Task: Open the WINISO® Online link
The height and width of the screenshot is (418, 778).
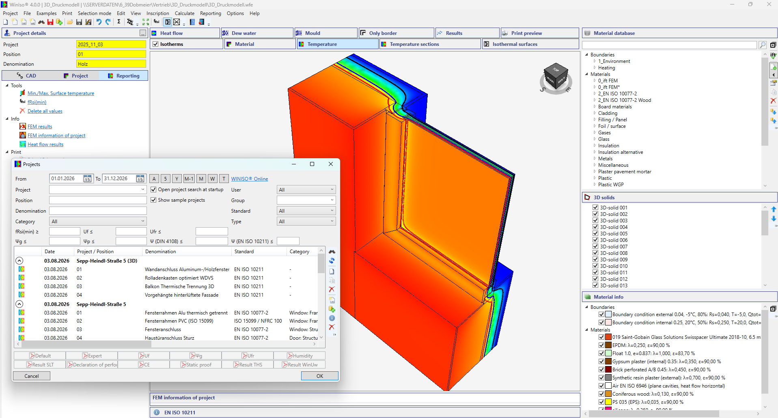Action: (x=250, y=179)
